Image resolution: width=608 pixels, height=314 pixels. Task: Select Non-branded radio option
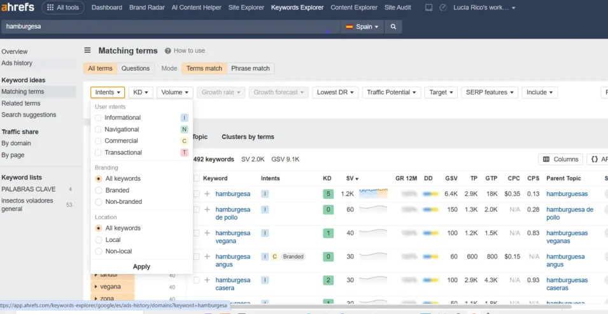tap(99, 202)
